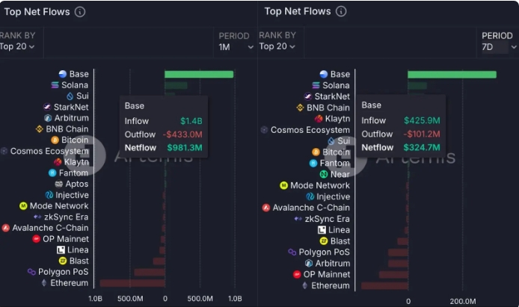Click the Polygon PoS red bar in 1M chart
Screen dimensions: 519x307
pyautogui.click(x=150, y=273)
